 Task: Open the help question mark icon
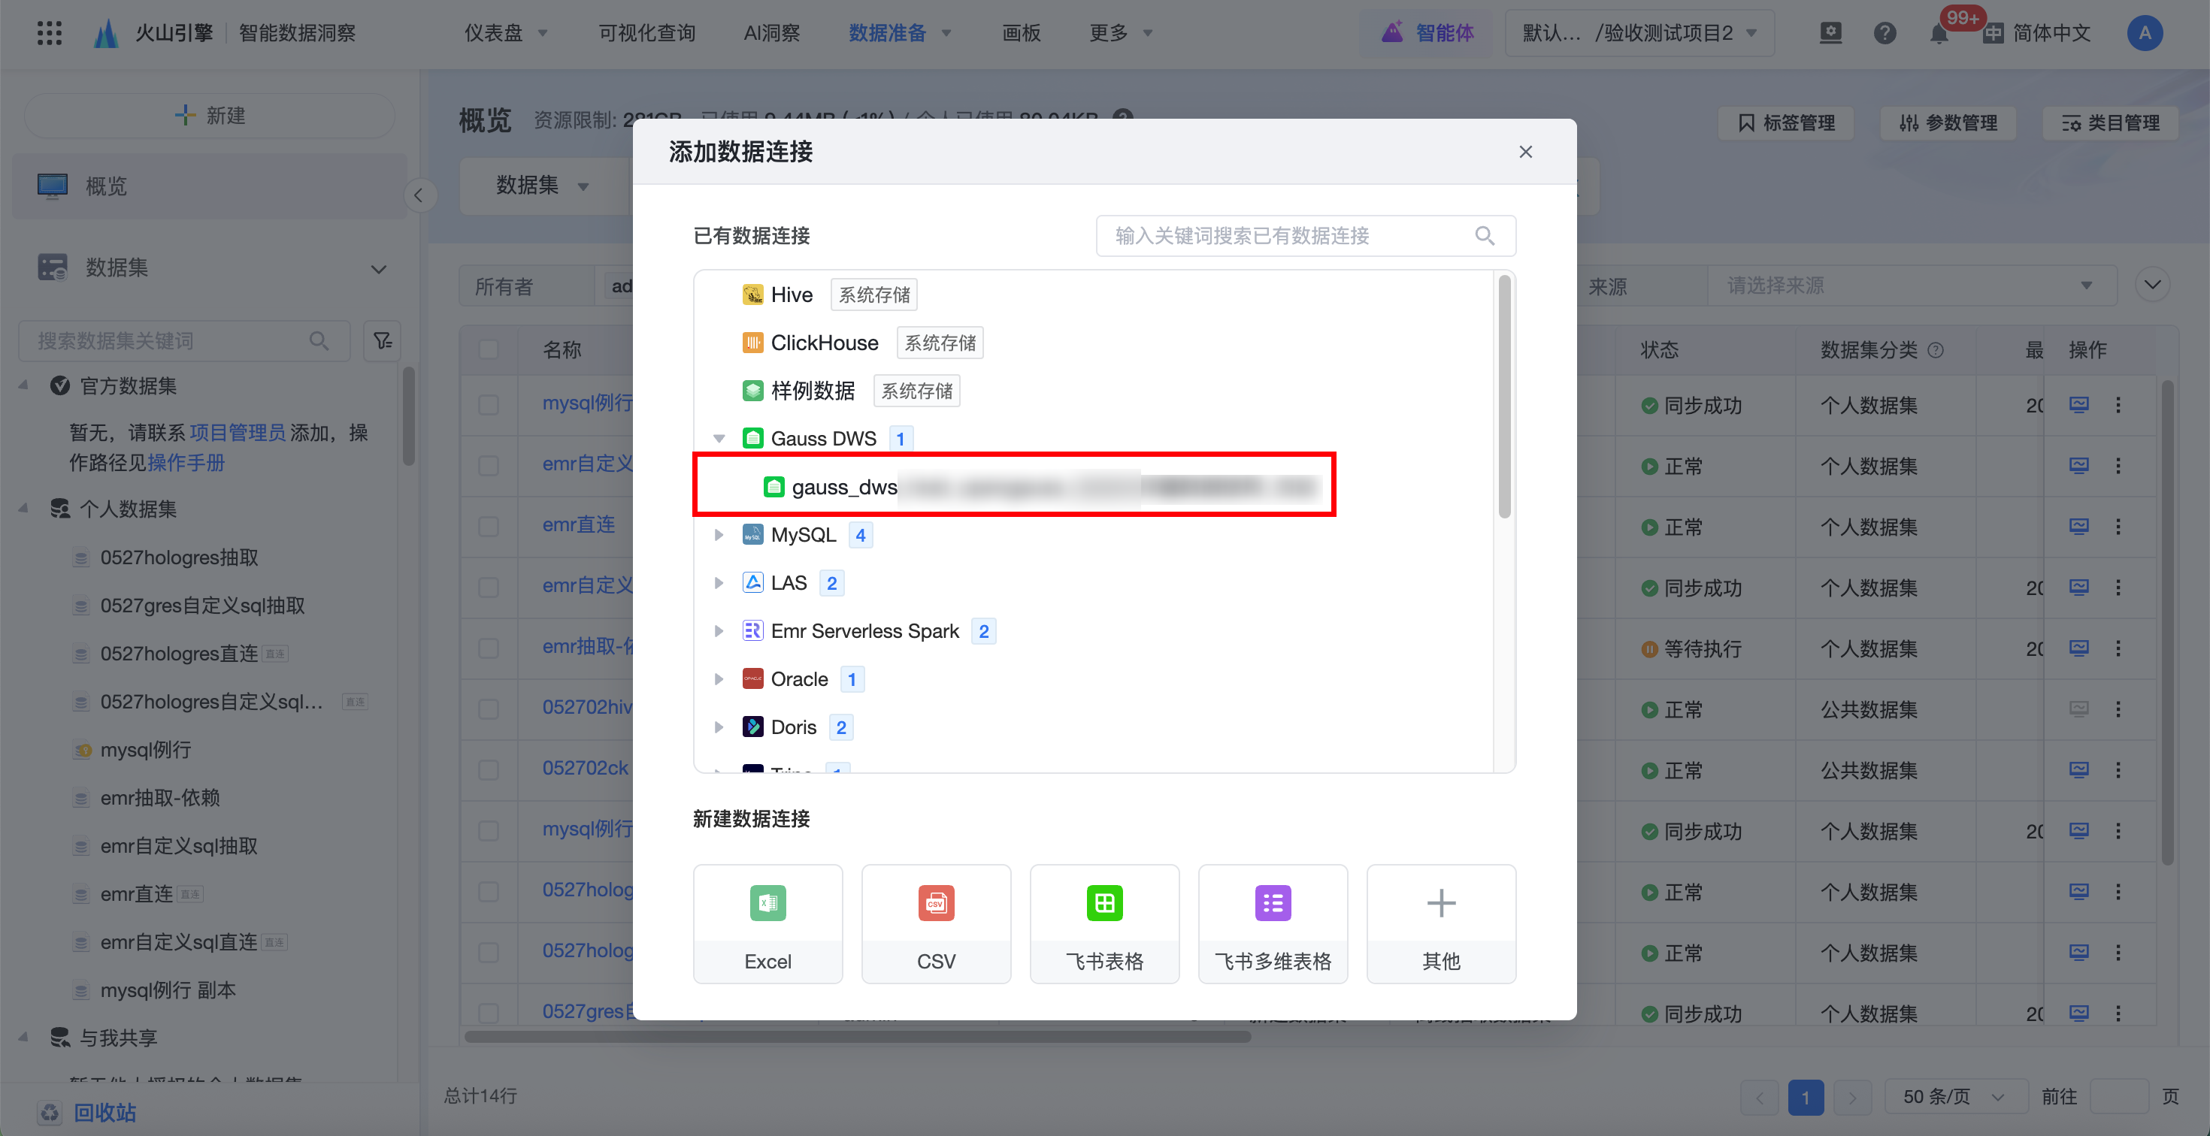pyautogui.click(x=1884, y=32)
